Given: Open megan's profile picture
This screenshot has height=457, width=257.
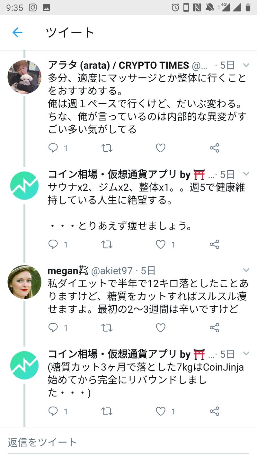Looking at the screenshot, I should pyautogui.click(x=24, y=282).
